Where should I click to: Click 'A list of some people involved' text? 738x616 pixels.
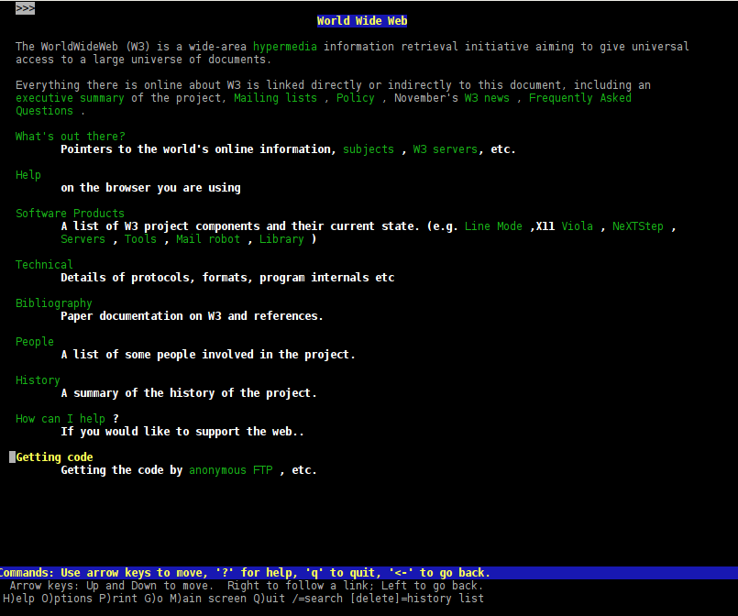pos(208,355)
